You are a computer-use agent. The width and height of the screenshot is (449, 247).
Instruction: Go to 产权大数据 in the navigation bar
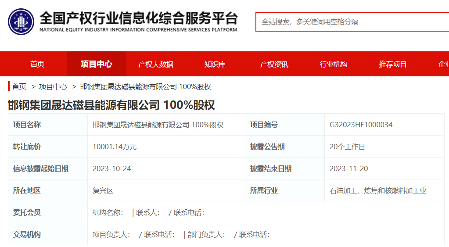point(156,64)
